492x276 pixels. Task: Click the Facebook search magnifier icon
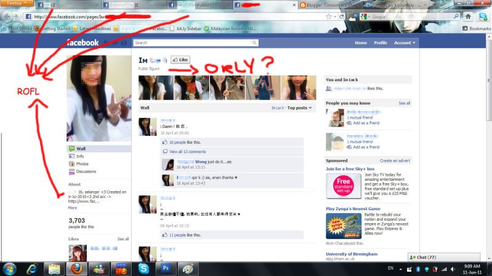pos(254,42)
